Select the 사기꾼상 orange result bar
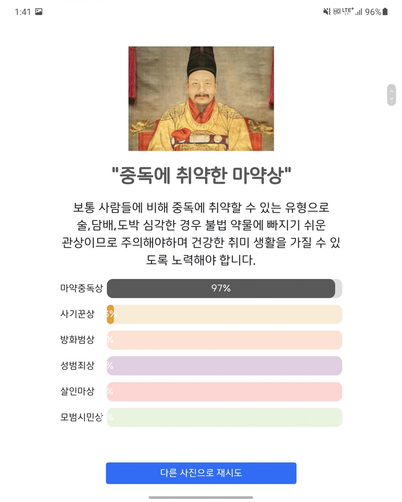 coord(224,314)
